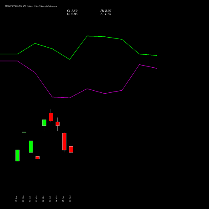209x209 pixels.
Task: Click the HINDPETRO 300 PE Options chart title
Action: [31, 6]
